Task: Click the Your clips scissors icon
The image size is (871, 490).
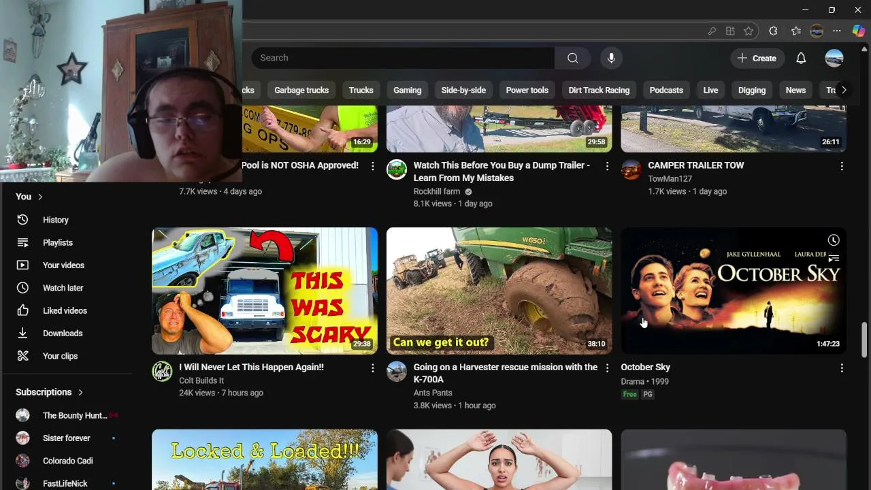Action: [x=22, y=356]
